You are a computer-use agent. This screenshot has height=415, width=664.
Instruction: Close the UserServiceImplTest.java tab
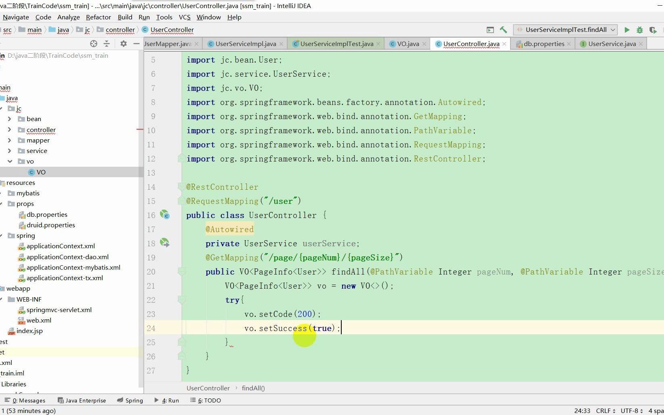[x=378, y=44]
